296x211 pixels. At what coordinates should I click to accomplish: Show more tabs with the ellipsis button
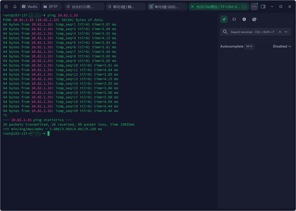(x=254, y=7)
